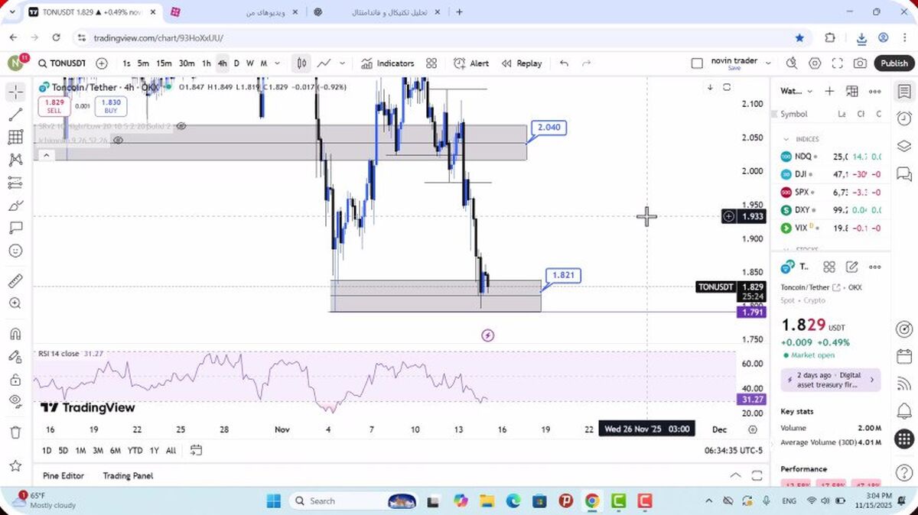Image resolution: width=918 pixels, height=515 pixels.
Task: Toggle lock all drawings
Action: 15,380
